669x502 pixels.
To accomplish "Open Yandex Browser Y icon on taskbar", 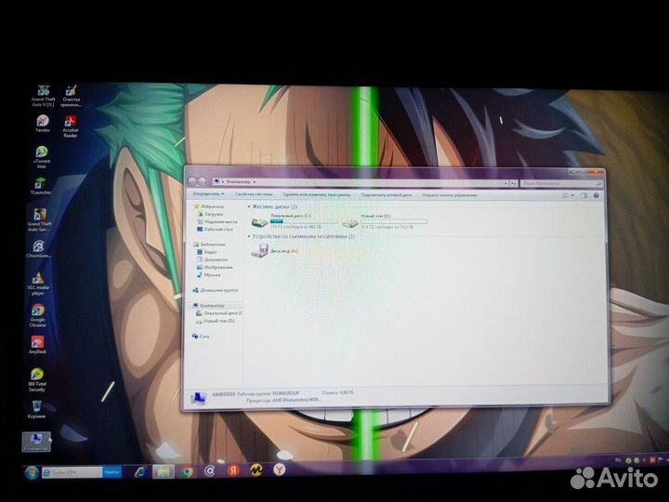I will pos(279,469).
